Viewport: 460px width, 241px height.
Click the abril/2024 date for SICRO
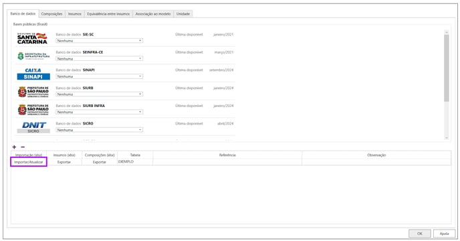coord(225,123)
